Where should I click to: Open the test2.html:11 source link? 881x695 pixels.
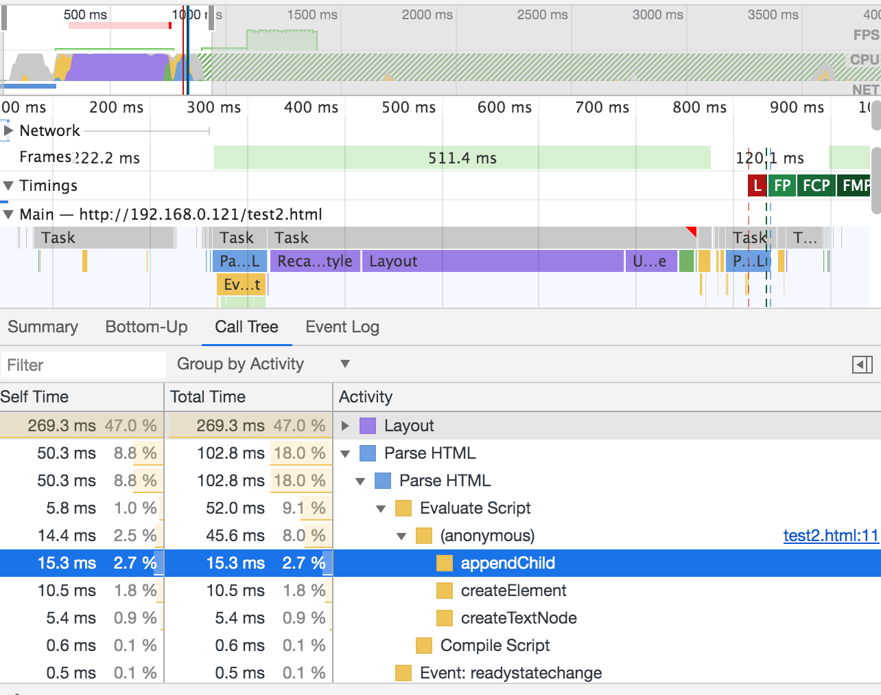pos(830,536)
